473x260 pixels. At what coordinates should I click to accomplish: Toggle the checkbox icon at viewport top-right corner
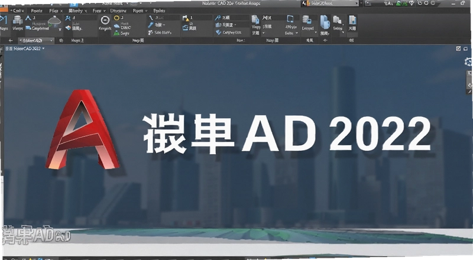(459, 48)
